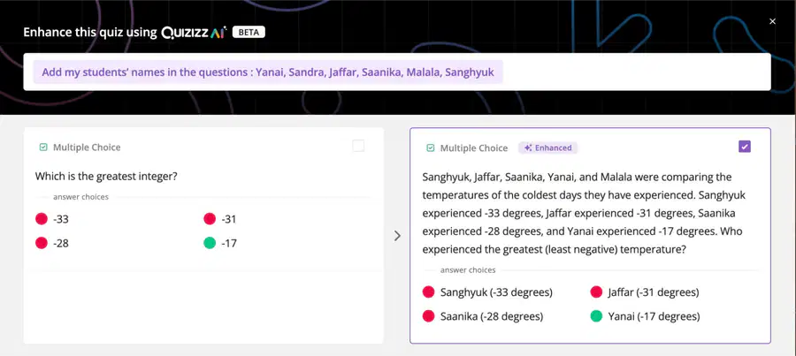Click the BETA badge
Screen dimensions: 796x356
249,33
